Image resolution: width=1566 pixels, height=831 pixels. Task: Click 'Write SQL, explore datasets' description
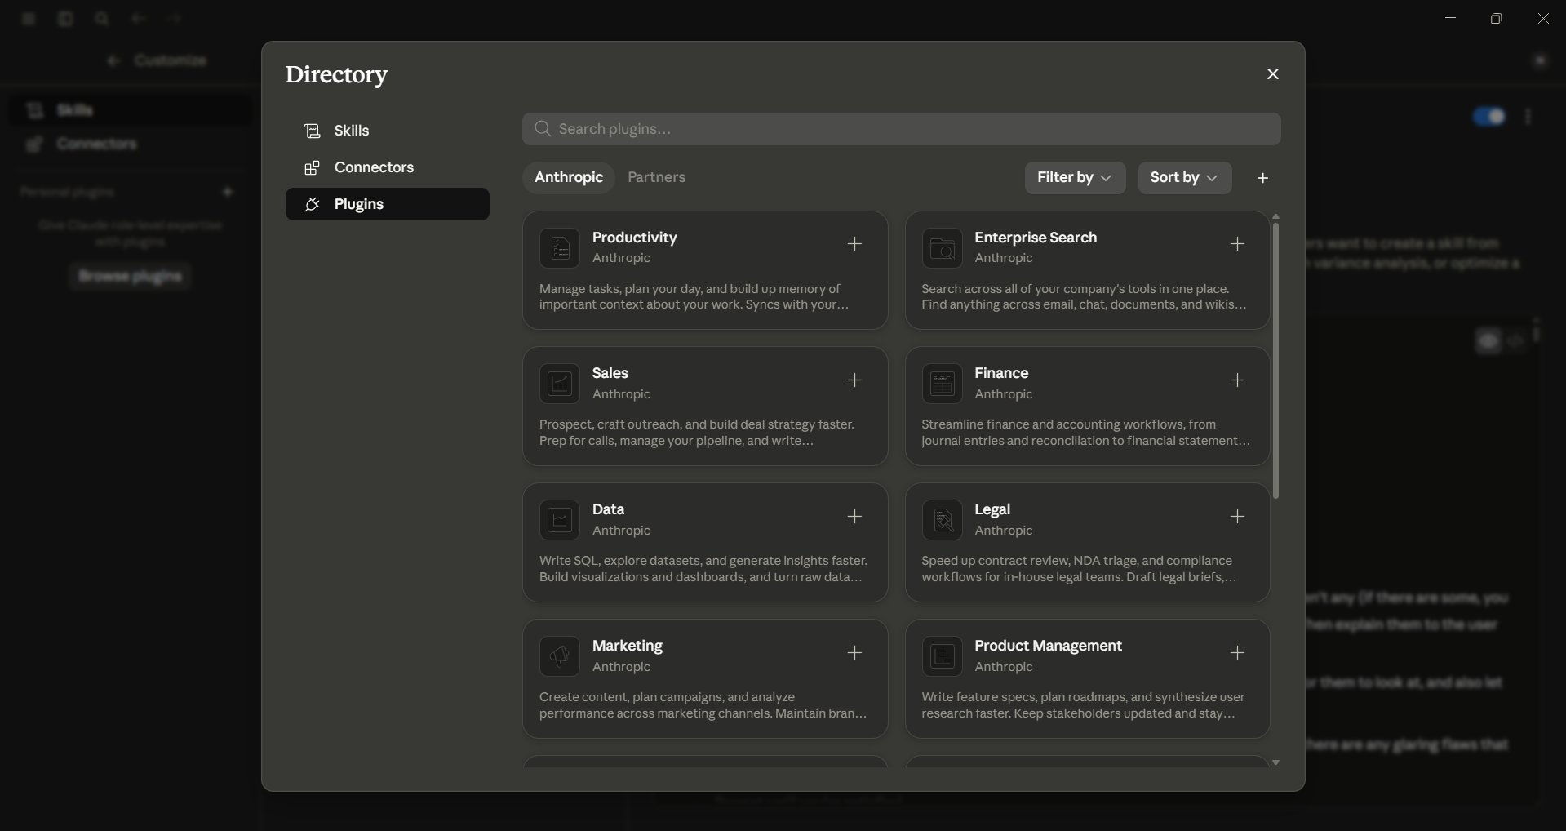coord(703,569)
